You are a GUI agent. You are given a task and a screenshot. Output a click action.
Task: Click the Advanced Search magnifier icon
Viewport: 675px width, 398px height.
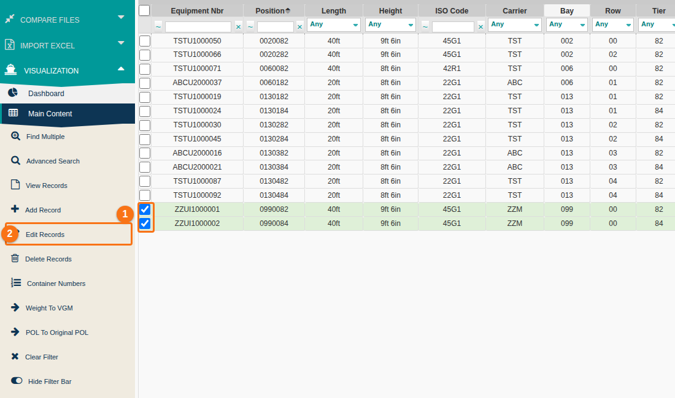(15, 160)
